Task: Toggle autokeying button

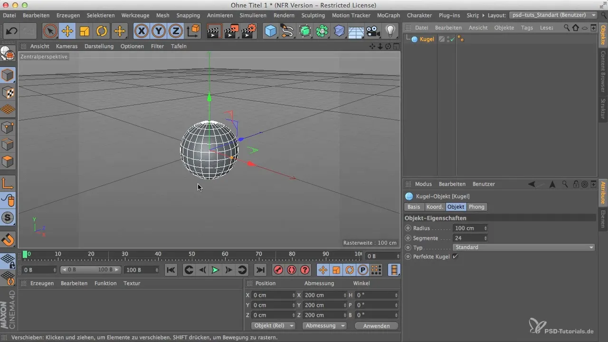Action: tap(292, 270)
